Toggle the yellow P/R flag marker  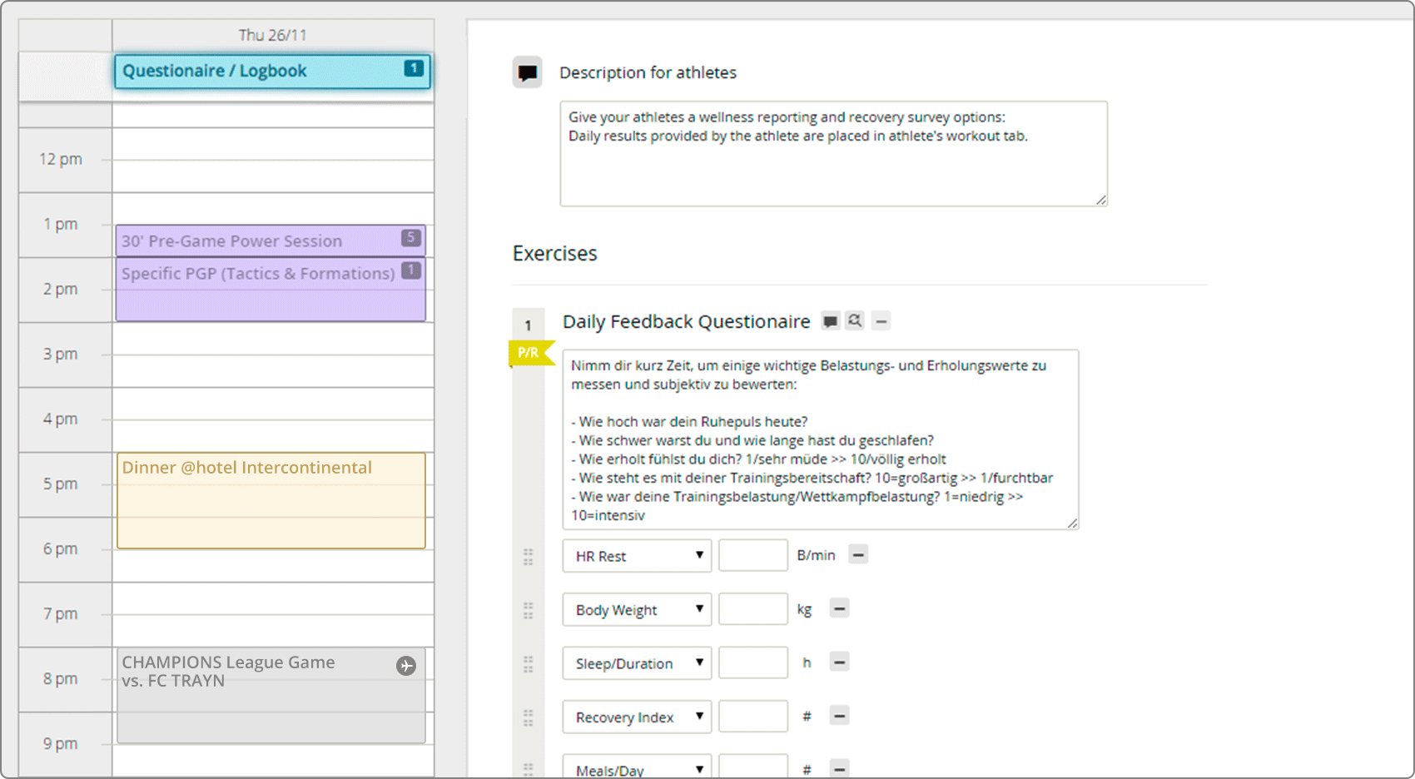click(x=529, y=353)
